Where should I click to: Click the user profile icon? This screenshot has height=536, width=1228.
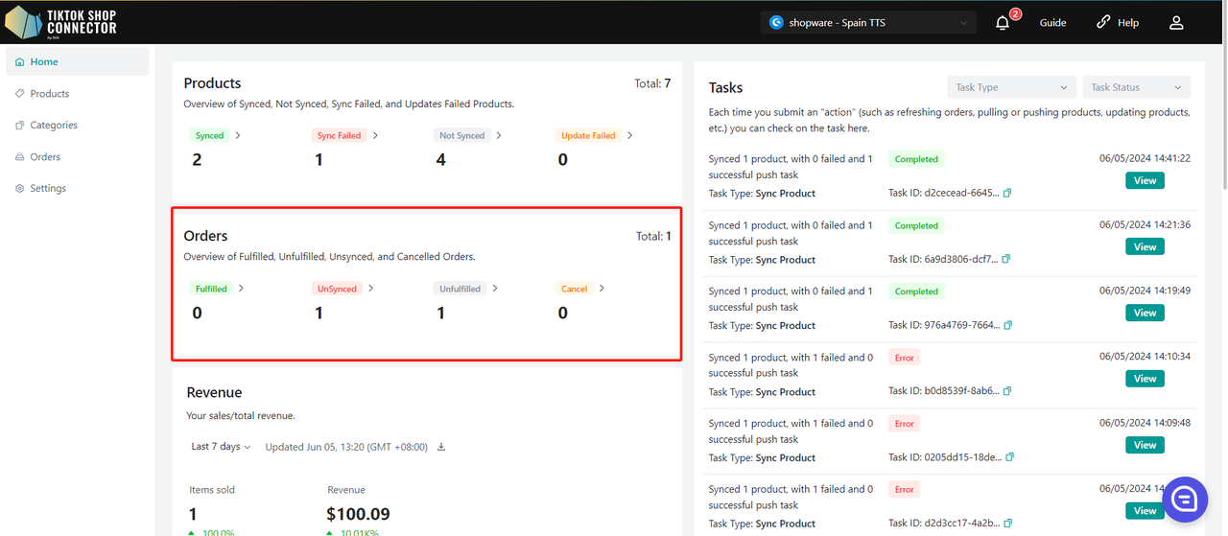(x=1176, y=22)
